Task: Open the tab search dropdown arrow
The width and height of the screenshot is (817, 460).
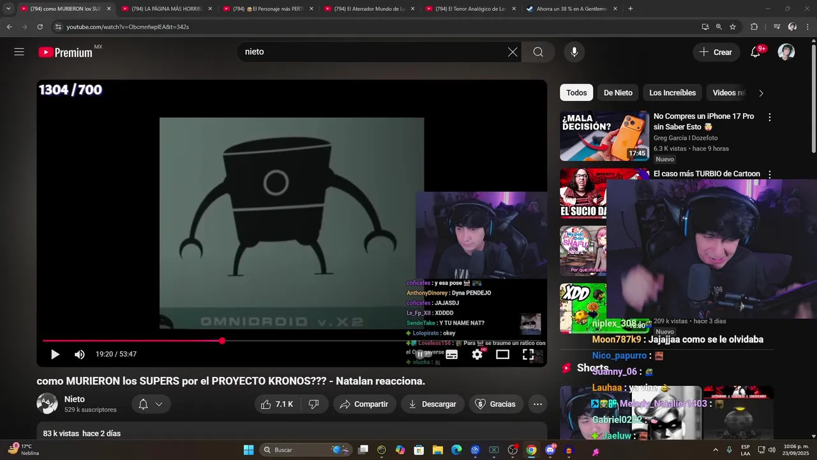Action: click(8, 9)
